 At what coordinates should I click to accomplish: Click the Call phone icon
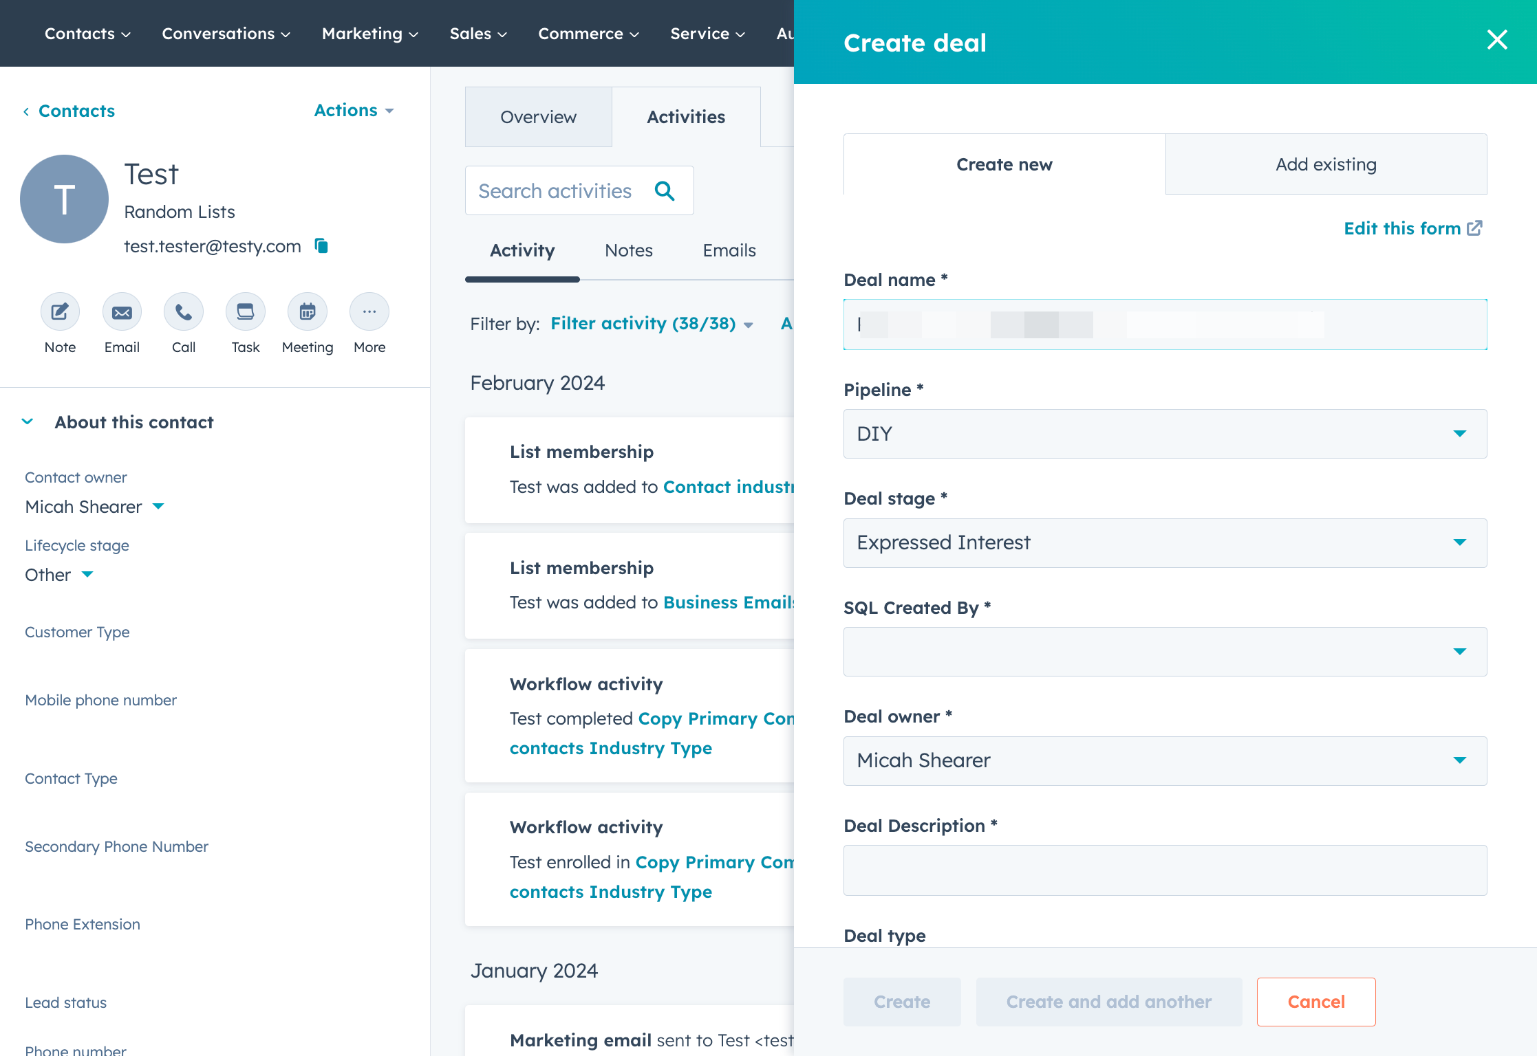click(184, 313)
